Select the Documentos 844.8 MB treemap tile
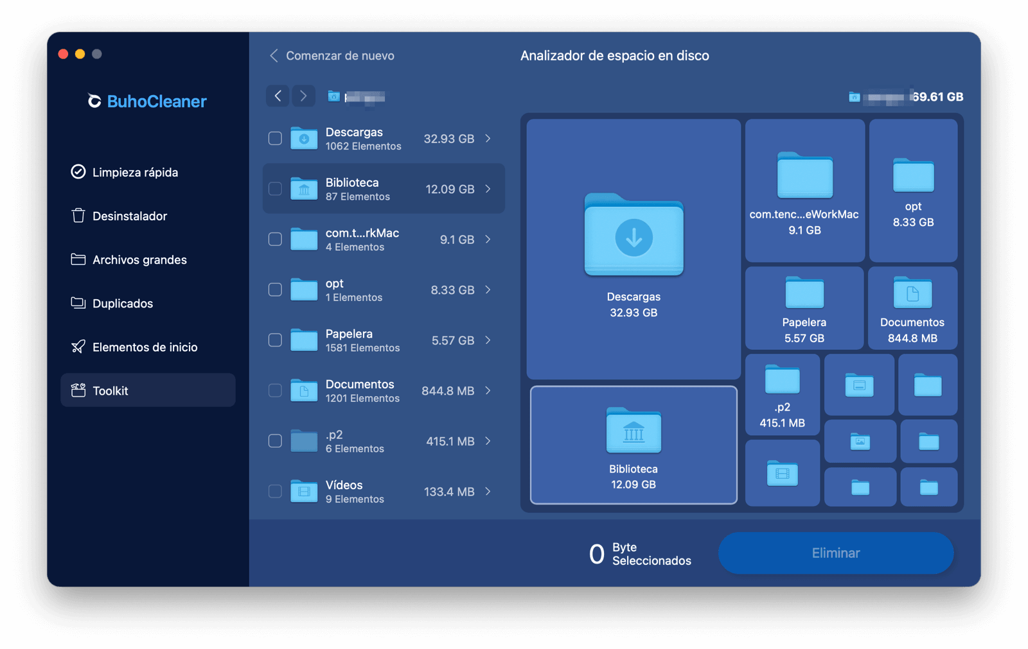 click(x=912, y=308)
